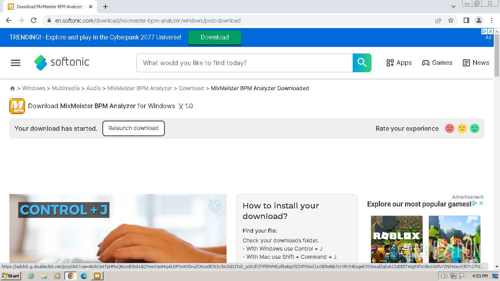Open the Minecraft game thumbnail
Viewport: 500px width, 281px height.
(454, 239)
